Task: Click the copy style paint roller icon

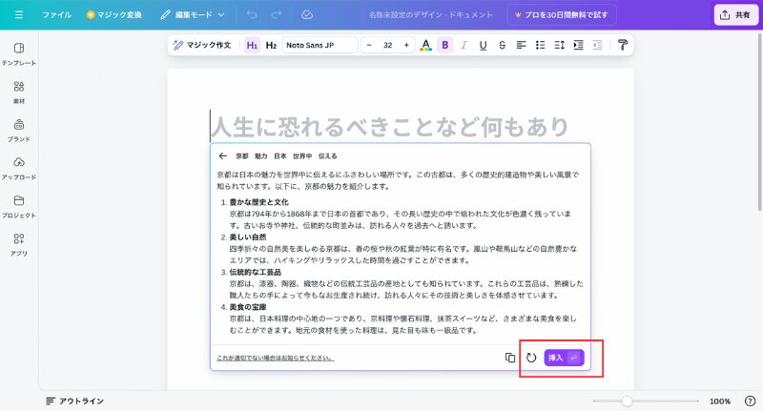Action: point(622,45)
